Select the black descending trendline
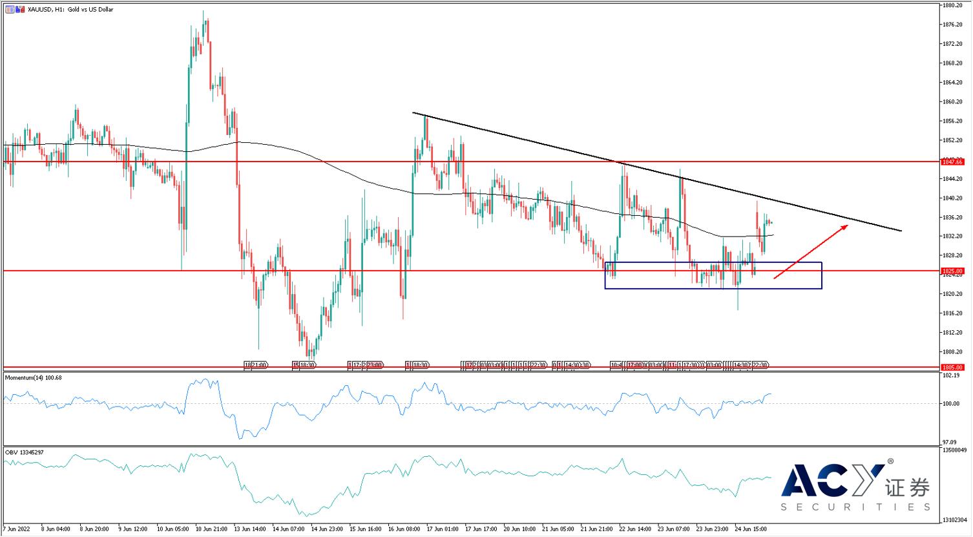Image resolution: width=973 pixels, height=537 pixels. [657, 172]
